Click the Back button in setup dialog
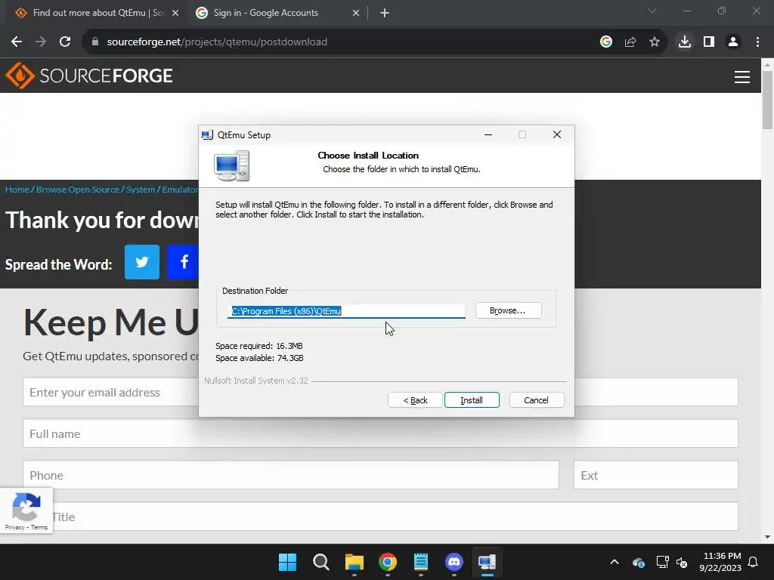The width and height of the screenshot is (774, 580). pyautogui.click(x=415, y=400)
